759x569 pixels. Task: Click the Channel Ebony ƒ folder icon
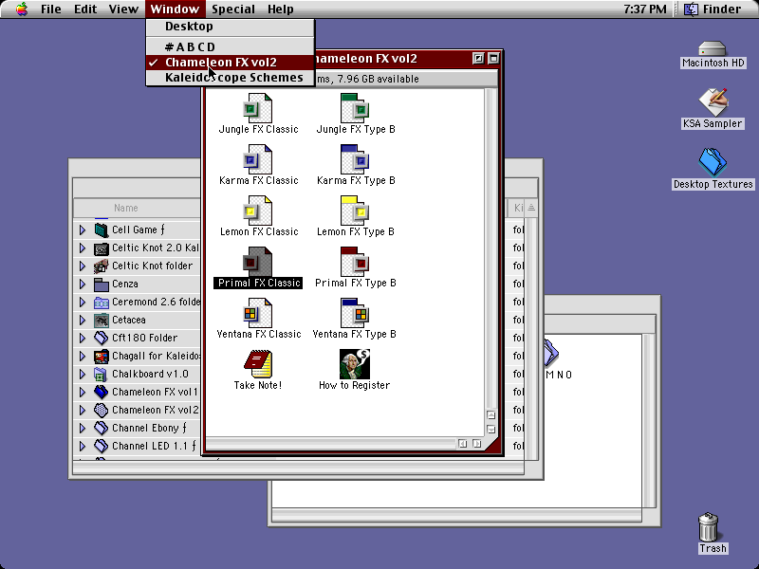tap(102, 429)
